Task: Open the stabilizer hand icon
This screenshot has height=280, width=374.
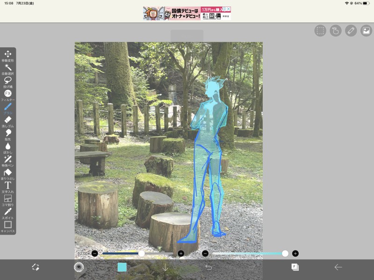Action: tap(335, 30)
